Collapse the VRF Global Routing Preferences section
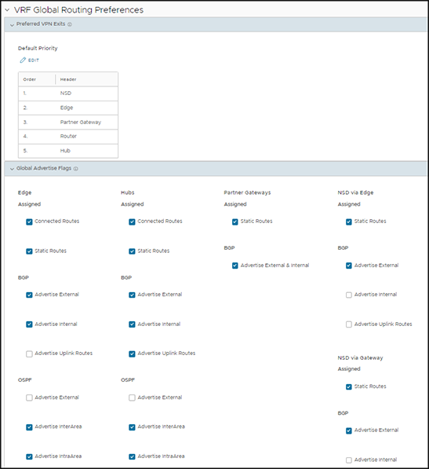Image resolution: width=429 pixels, height=469 pixels. [7, 10]
